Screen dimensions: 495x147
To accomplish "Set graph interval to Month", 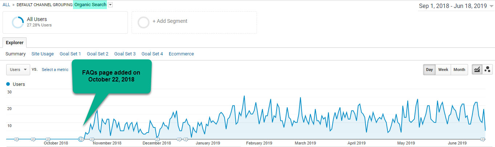I will pos(459,70).
